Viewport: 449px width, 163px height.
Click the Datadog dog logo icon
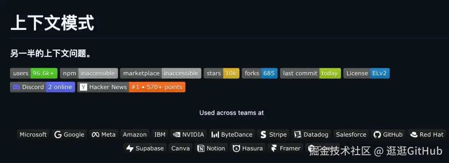coord(298,135)
